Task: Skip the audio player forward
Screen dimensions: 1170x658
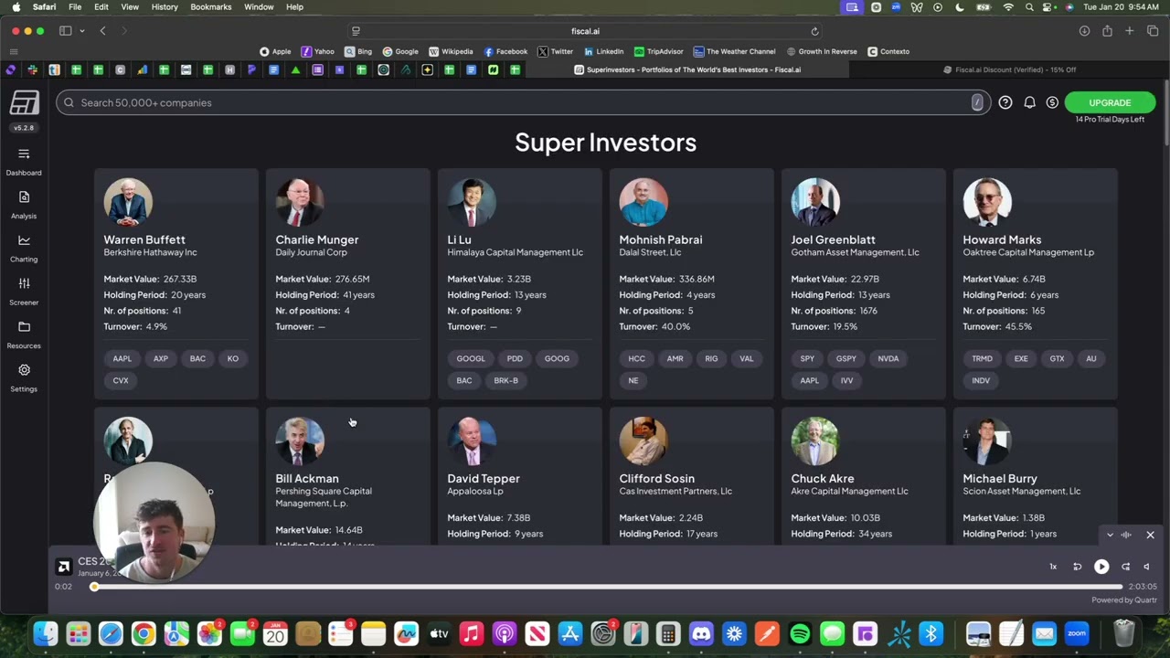Action: click(1125, 567)
